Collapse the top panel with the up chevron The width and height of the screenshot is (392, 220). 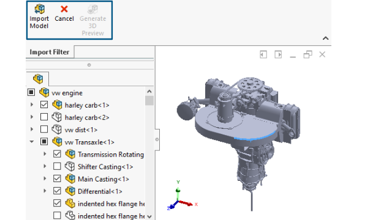click(x=325, y=38)
